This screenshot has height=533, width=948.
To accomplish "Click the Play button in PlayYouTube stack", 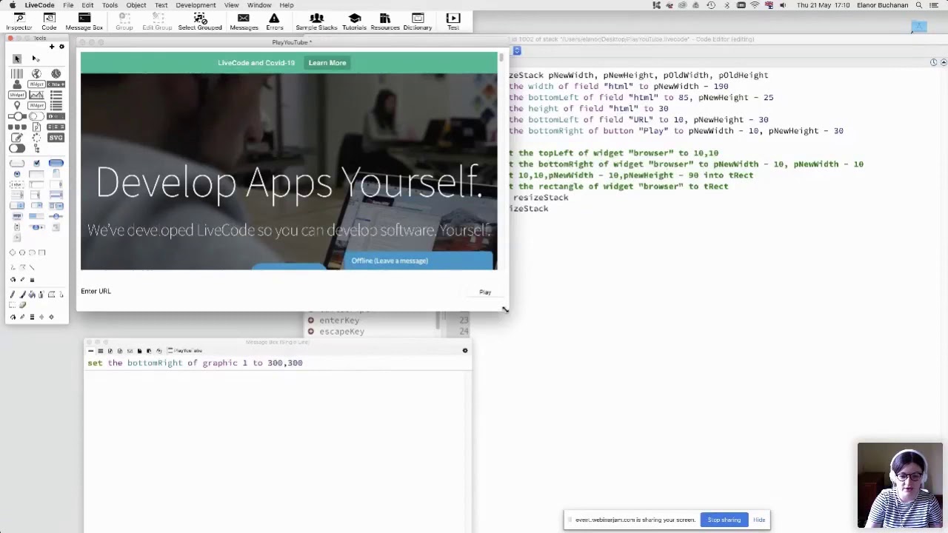I will point(485,292).
